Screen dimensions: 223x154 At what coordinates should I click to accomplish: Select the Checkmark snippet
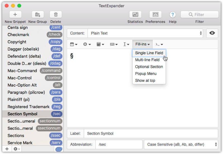point(33,35)
